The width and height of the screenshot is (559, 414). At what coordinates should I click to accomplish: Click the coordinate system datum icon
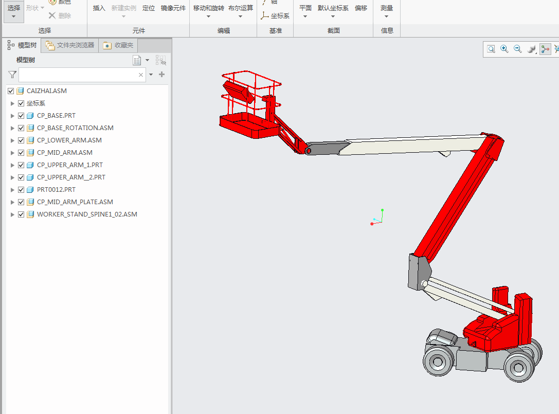264,16
